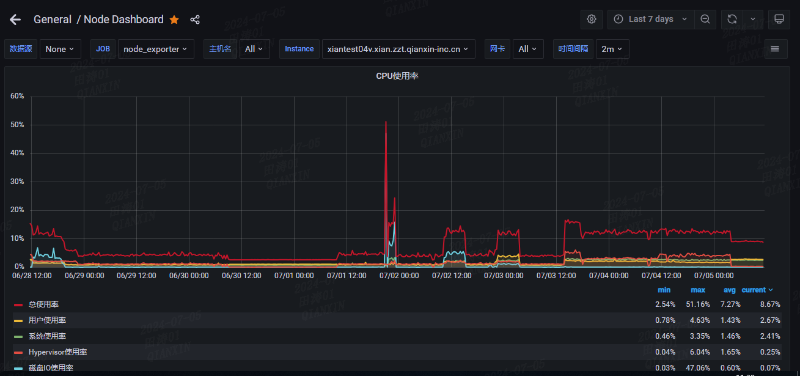Sort legend by max column
The image size is (800, 376).
pos(698,290)
